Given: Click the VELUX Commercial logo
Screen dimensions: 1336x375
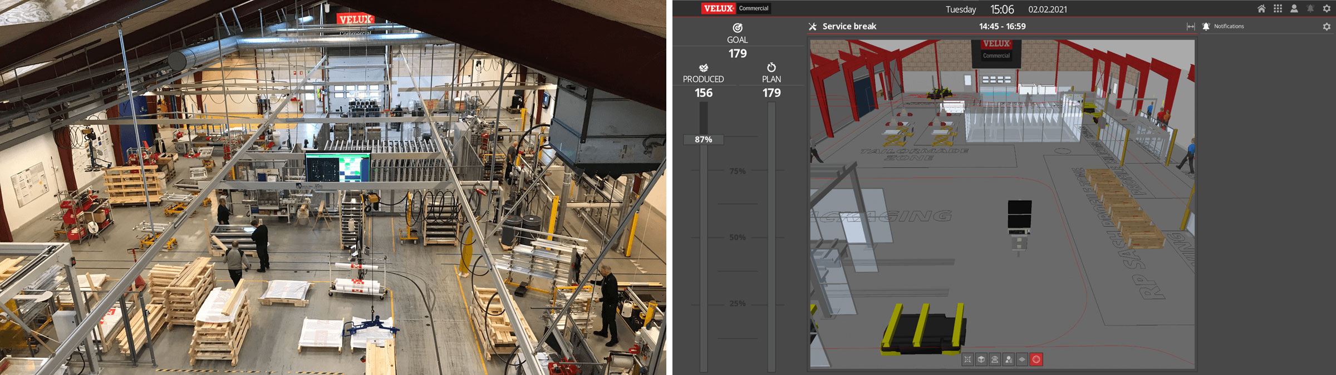Looking at the screenshot, I should click(735, 8).
